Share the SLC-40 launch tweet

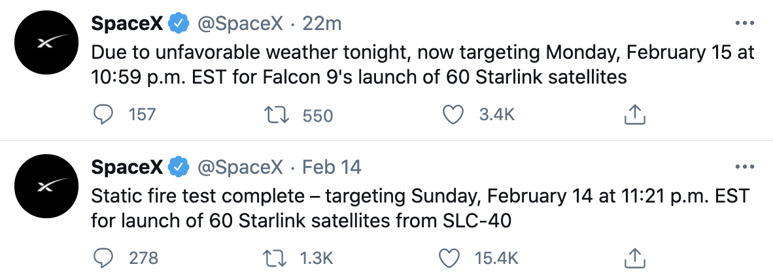coord(635,258)
